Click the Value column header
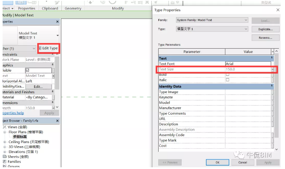 point(248,52)
